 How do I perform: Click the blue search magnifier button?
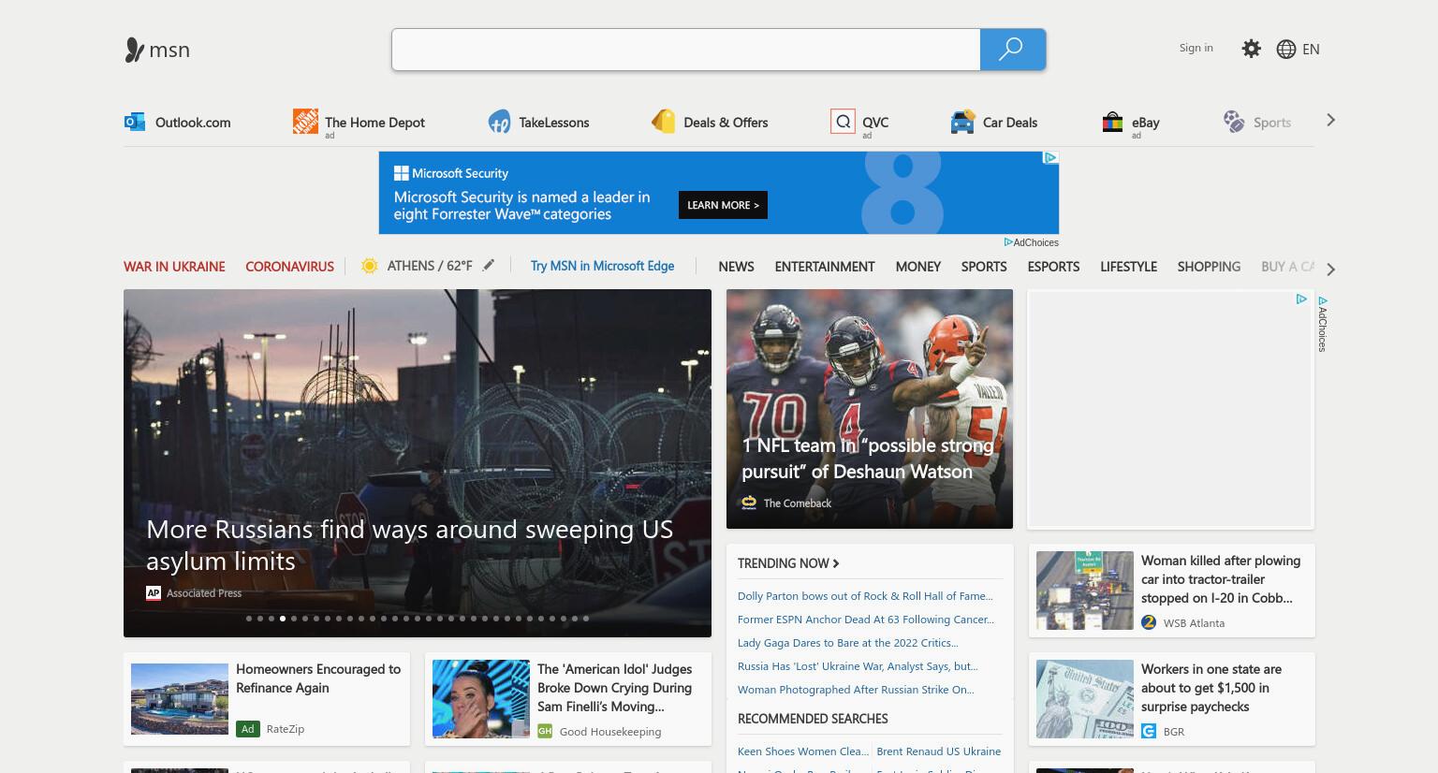pos(1012,50)
